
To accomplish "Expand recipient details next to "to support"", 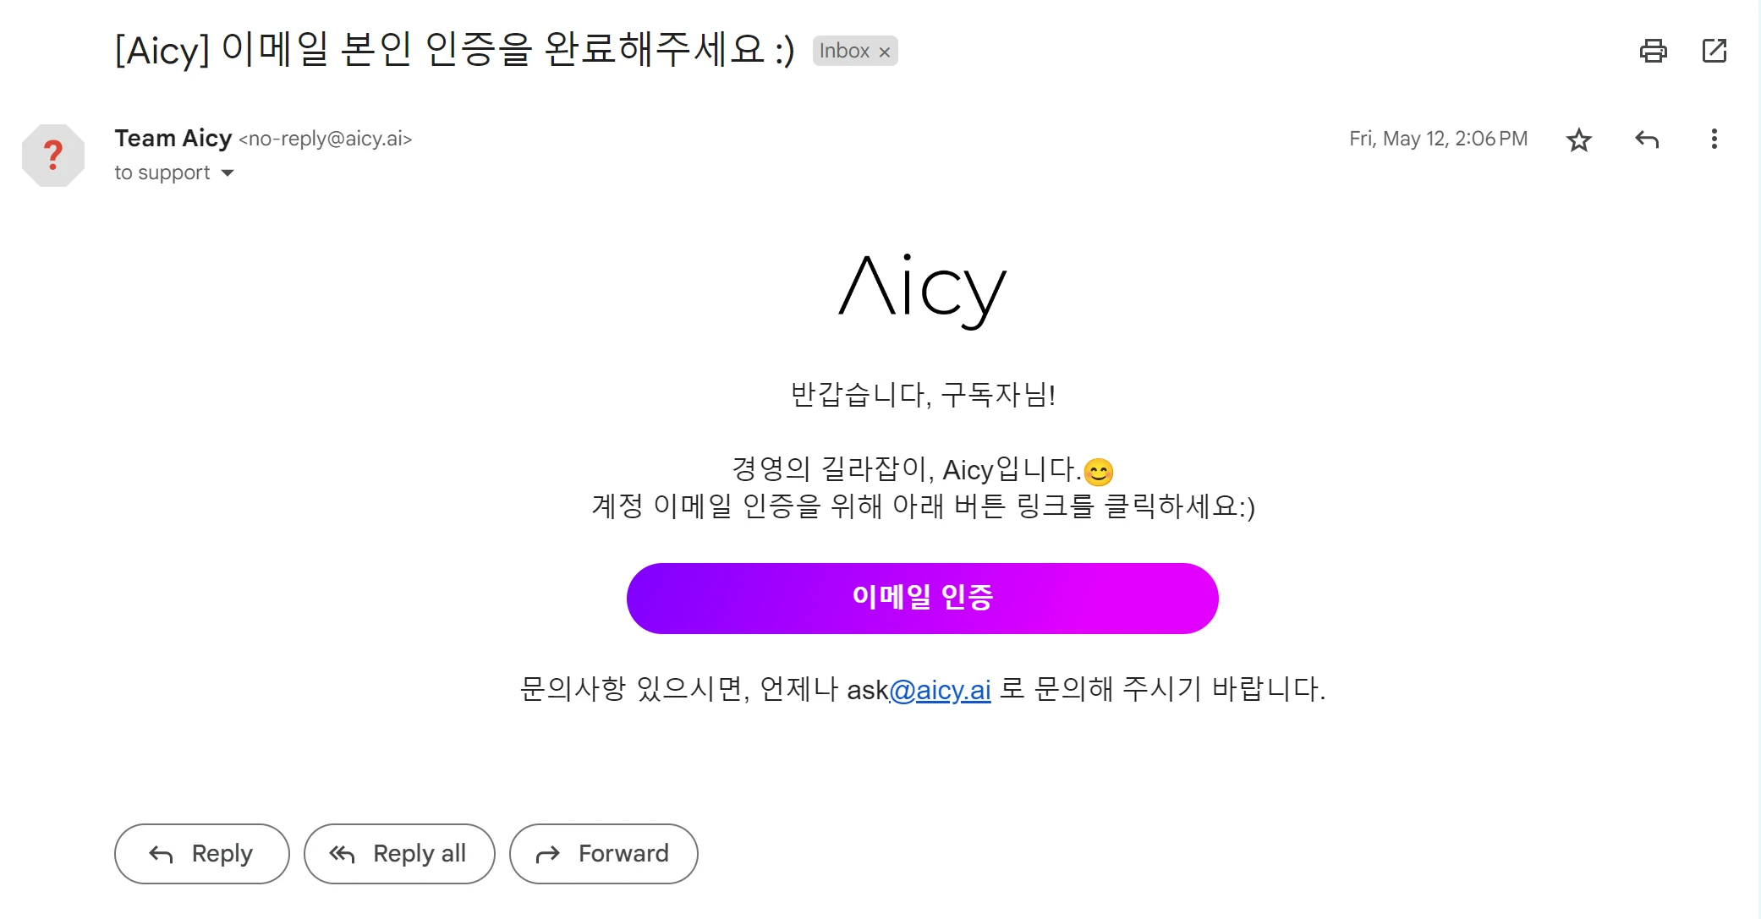I will tap(228, 173).
